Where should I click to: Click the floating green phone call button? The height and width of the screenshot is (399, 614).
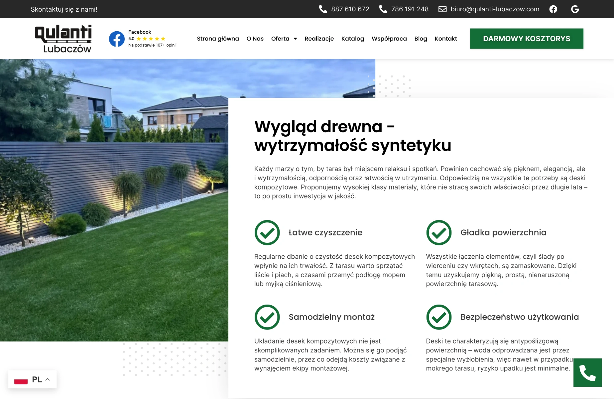tap(587, 372)
